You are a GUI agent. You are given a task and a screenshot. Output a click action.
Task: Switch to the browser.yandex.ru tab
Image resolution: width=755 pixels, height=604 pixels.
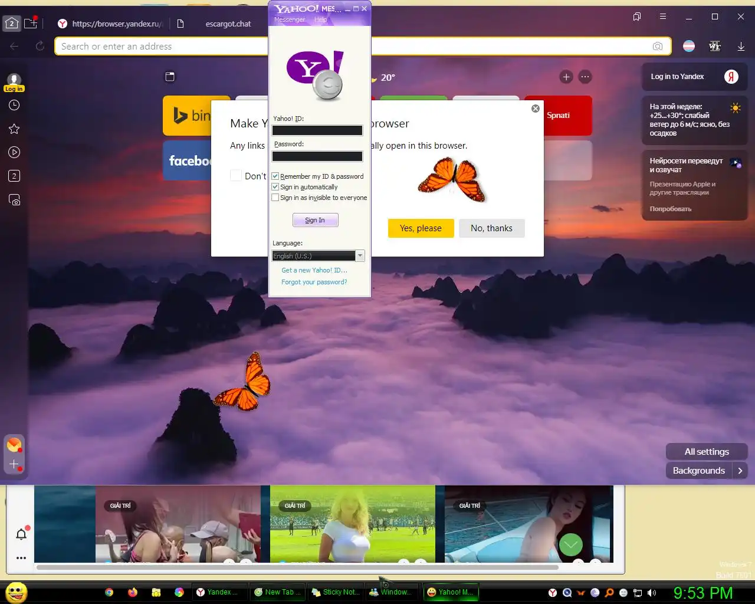coord(110,24)
